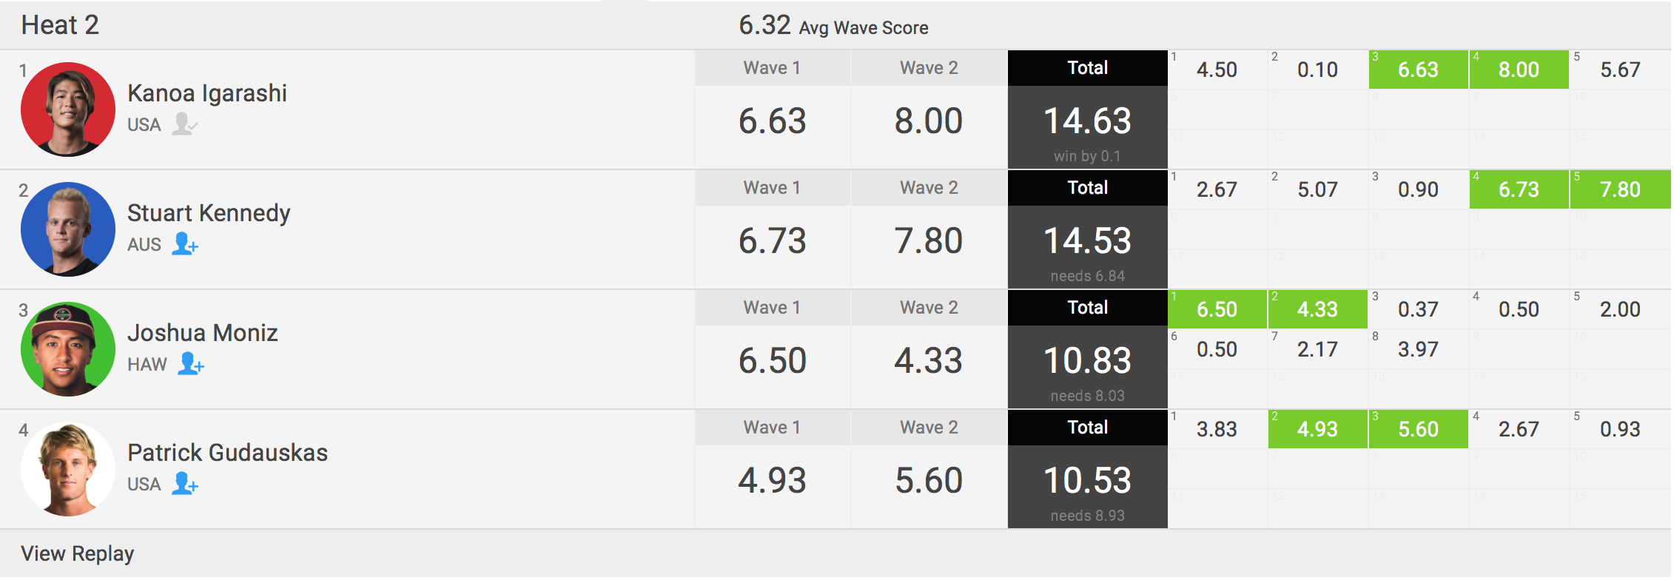Click Joshua Moniz's name
Viewport: 1674px width, 580px height.
(x=203, y=333)
